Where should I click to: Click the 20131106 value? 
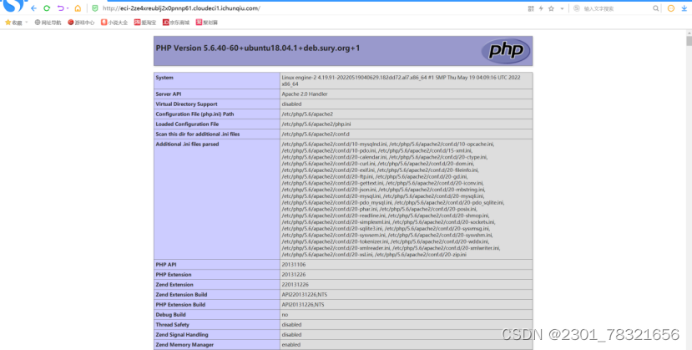(x=294, y=265)
